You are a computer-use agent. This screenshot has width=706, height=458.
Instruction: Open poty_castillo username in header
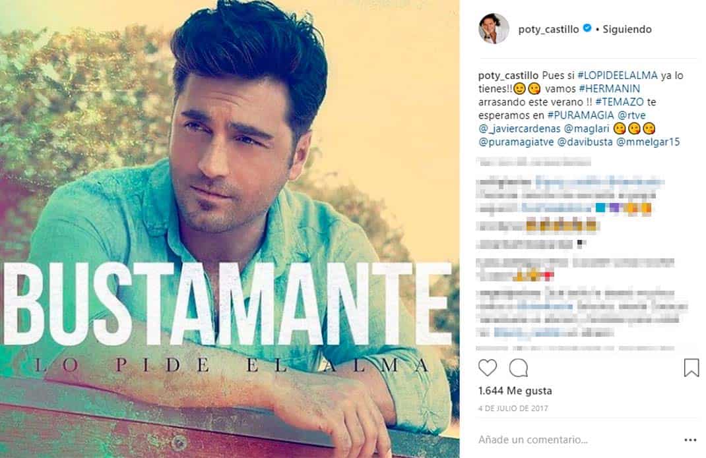tap(548, 29)
